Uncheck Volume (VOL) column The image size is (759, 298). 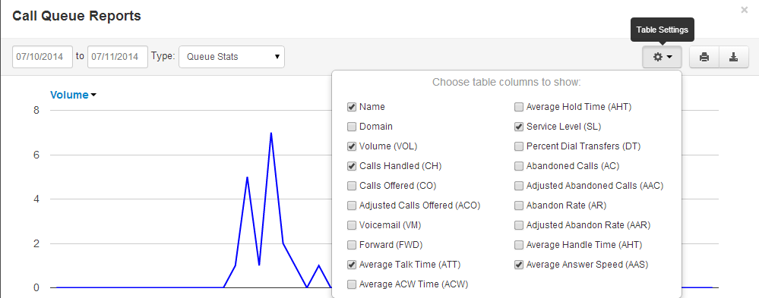352,146
